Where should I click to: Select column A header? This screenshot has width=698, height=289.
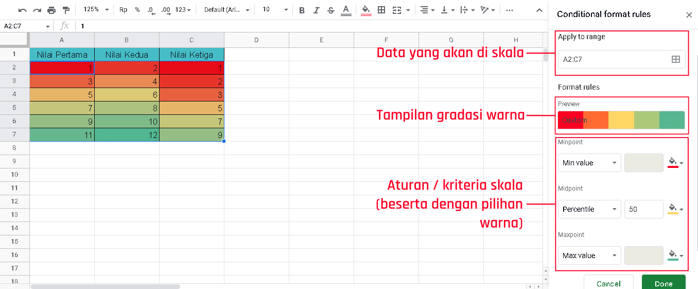point(62,40)
